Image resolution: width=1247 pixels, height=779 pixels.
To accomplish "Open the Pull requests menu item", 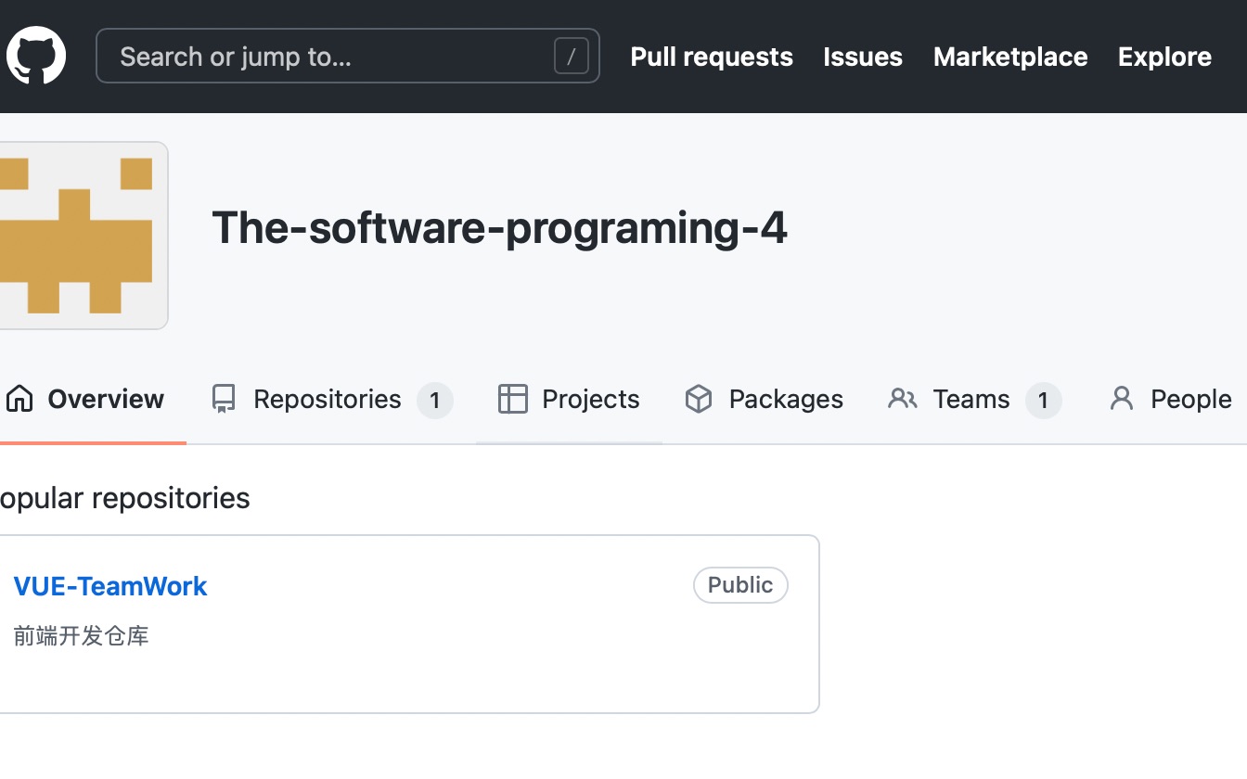I will [x=711, y=57].
